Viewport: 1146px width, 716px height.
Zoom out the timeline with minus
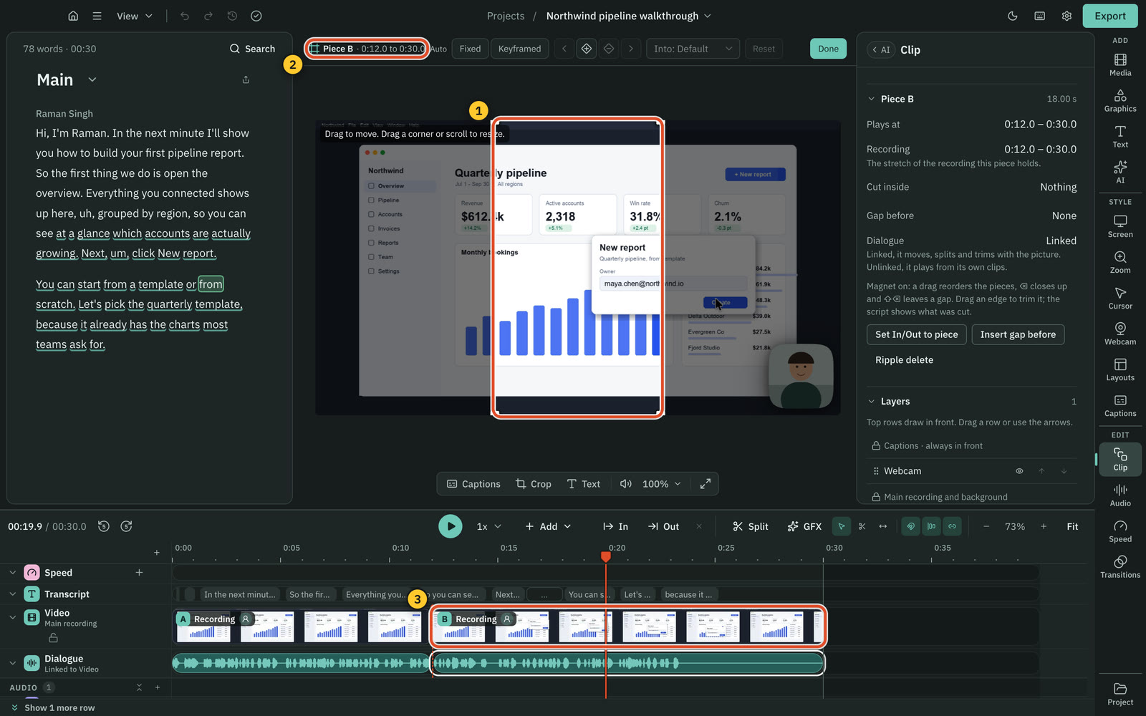(986, 526)
